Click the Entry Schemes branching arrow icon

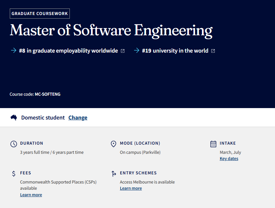tap(114, 174)
